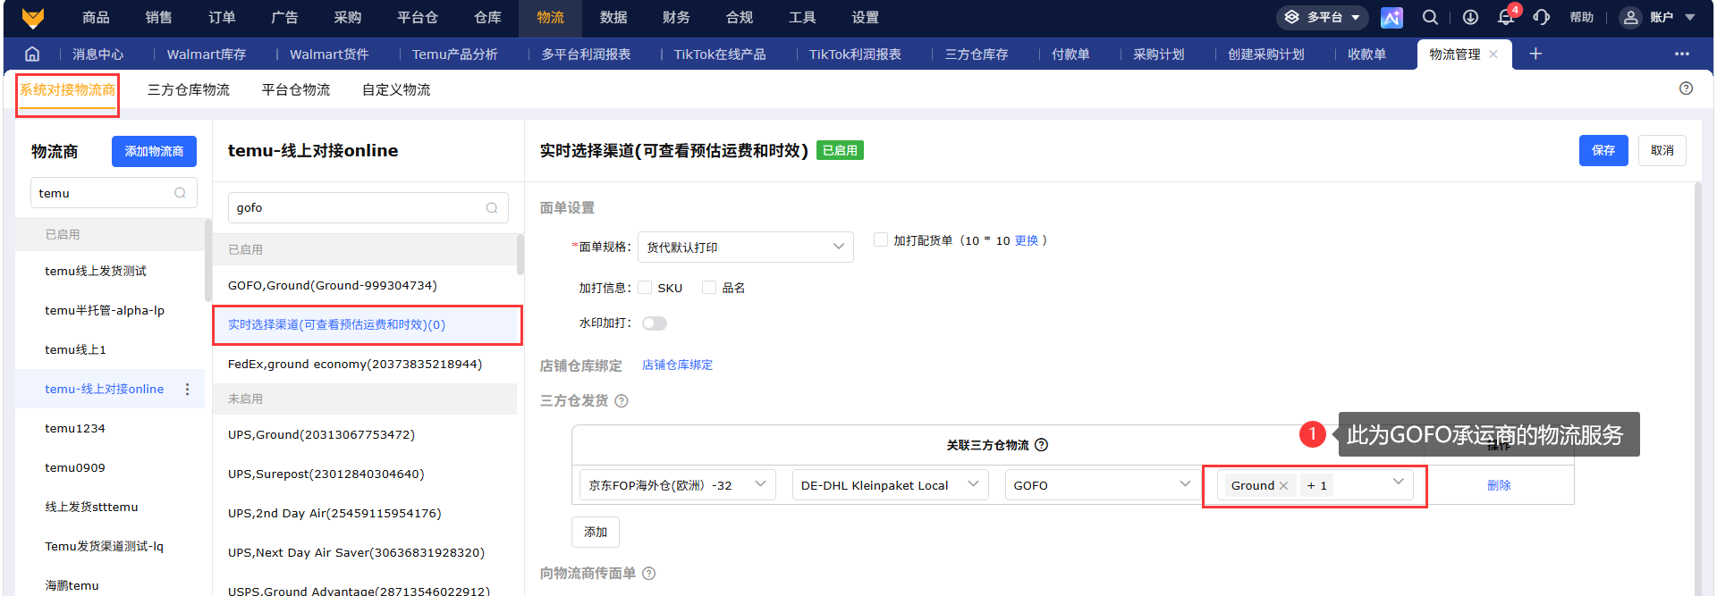1717x596 pixels.
Task: Open the AI assistant icon
Action: point(1391,17)
